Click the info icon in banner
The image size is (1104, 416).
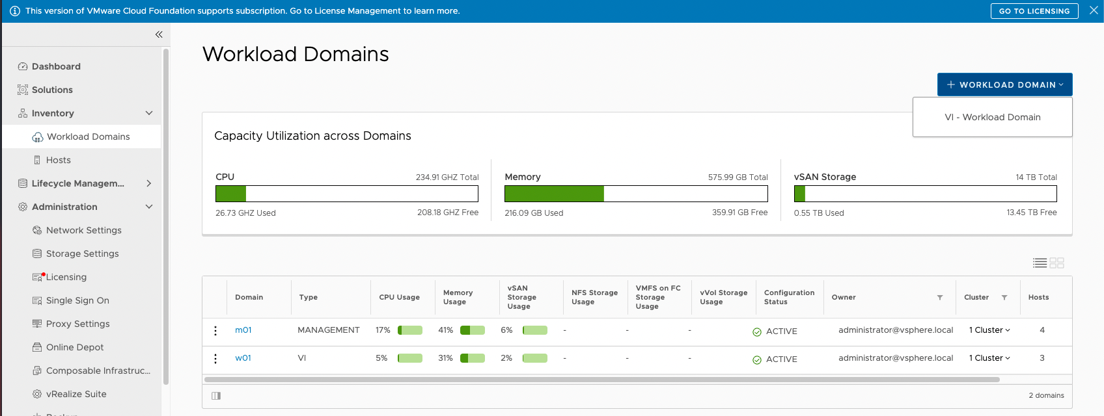(15, 11)
